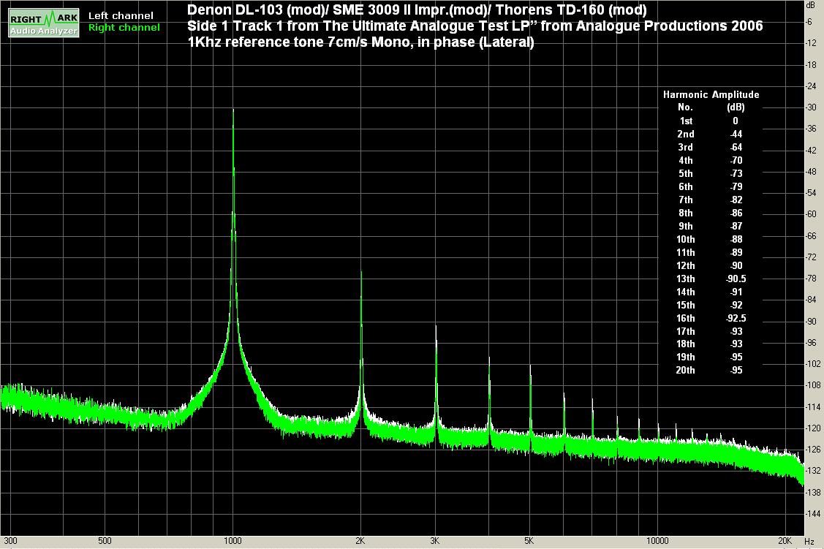Click the -120 dB scale label

813,428
